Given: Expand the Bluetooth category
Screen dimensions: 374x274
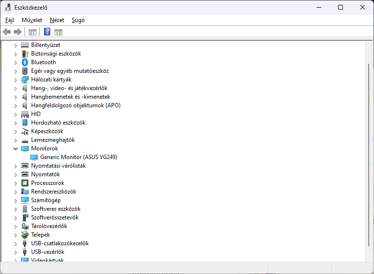Looking at the screenshot, I should (x=15, y=63).
